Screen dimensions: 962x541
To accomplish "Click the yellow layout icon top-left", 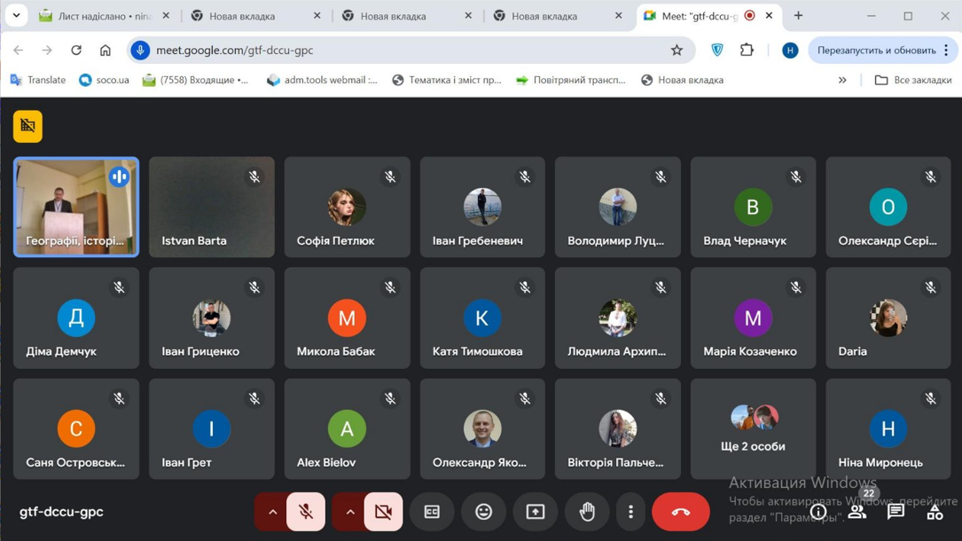I will 27,126.
